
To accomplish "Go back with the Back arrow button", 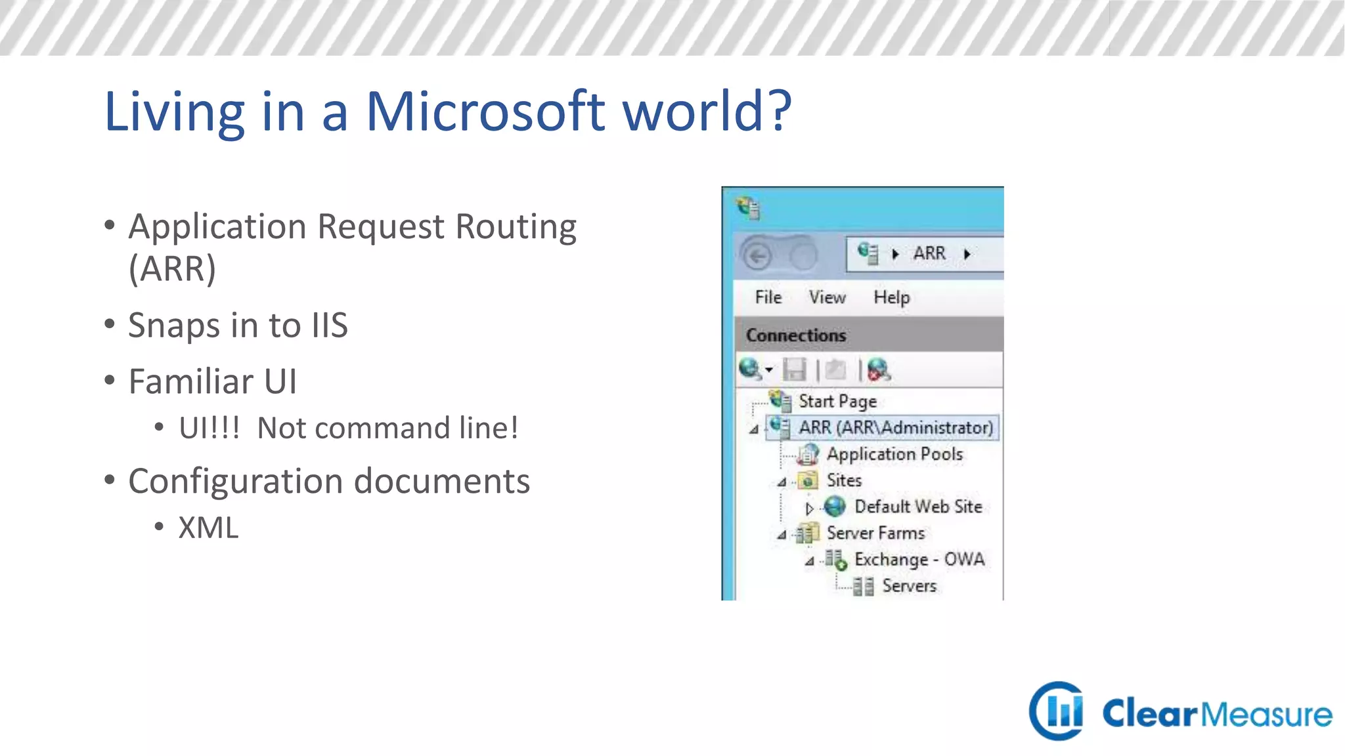I will pos(758,256).
